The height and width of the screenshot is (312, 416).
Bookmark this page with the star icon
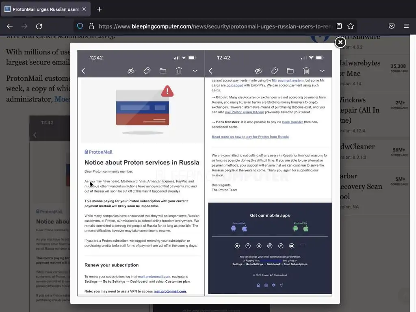click(351, 26)
